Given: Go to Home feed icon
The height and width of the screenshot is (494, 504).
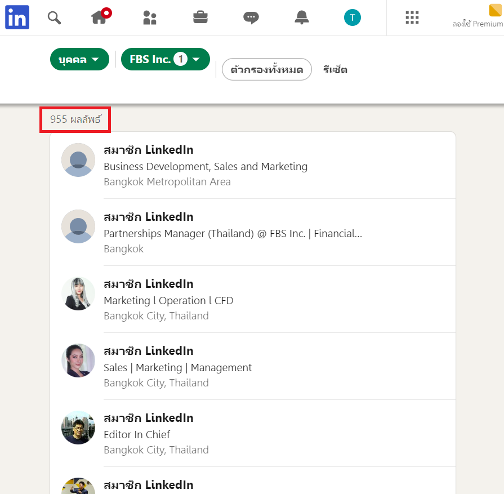Looking at the screenshot, I should pos(100,17).
